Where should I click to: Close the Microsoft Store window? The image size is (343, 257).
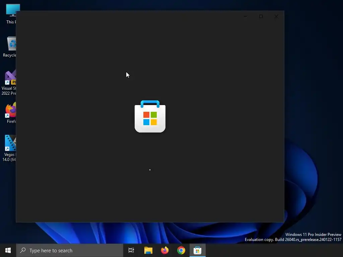click(x=276, y=16)
